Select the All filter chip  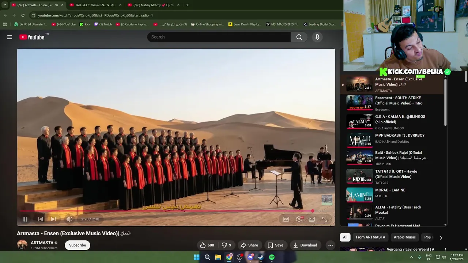tap(345, 237)
